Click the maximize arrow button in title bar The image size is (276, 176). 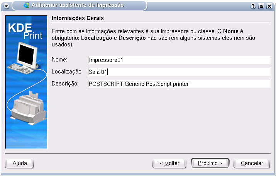click(261, 6)
